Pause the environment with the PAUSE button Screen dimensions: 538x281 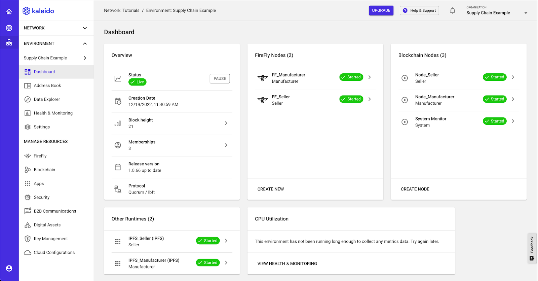coord(220,78)
